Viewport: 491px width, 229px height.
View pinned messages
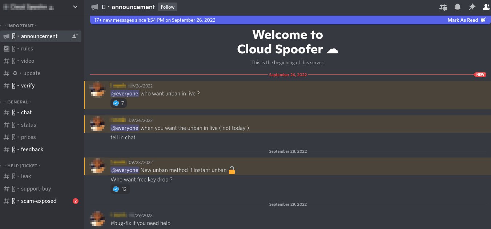click(472, 7)
